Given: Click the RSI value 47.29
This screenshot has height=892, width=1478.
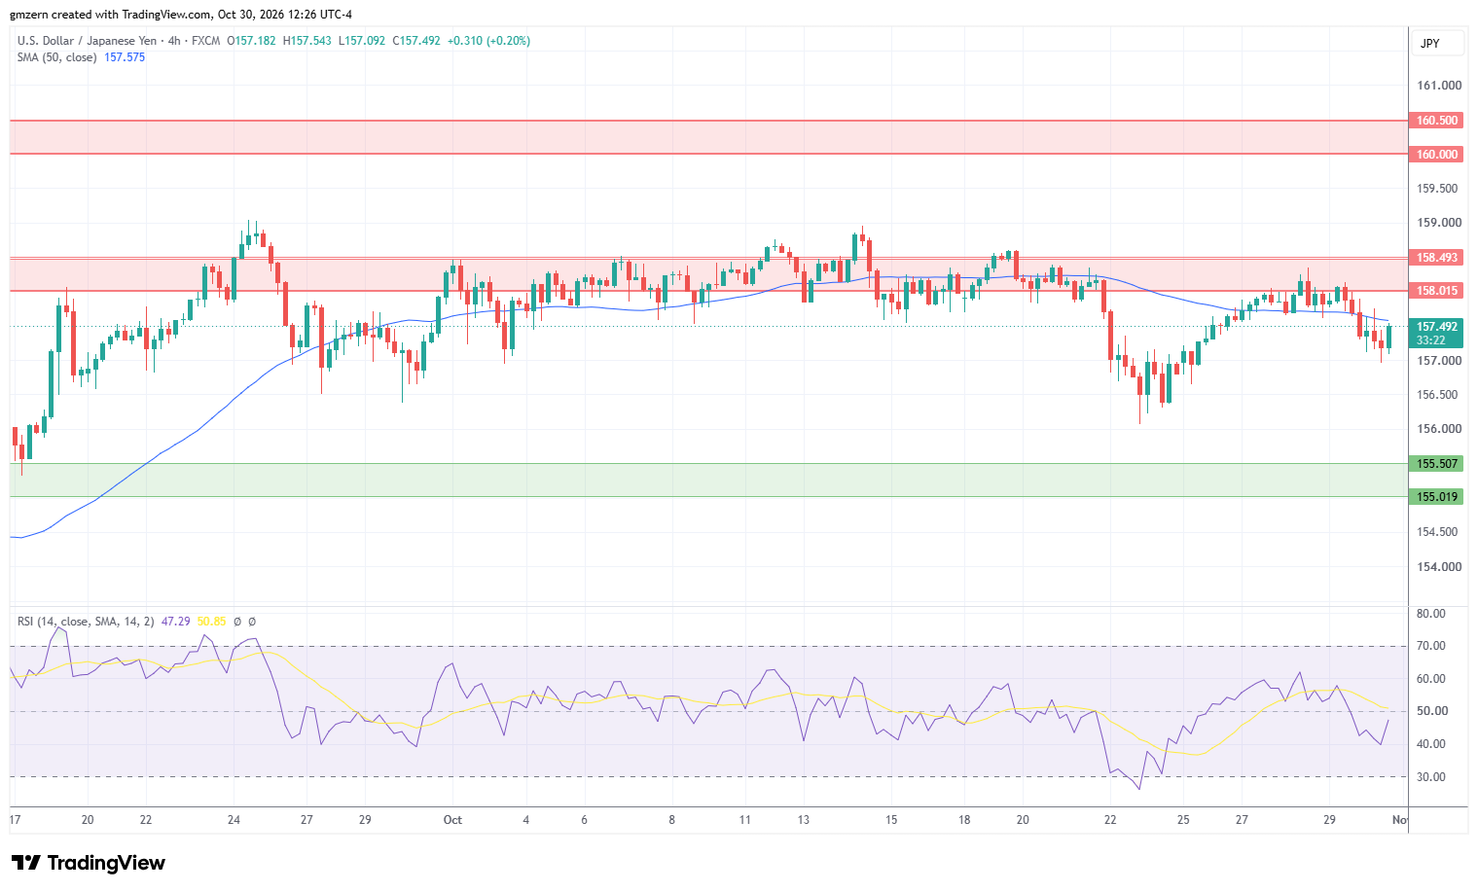Looking at the screenshot, I should (x=175, y=622).
